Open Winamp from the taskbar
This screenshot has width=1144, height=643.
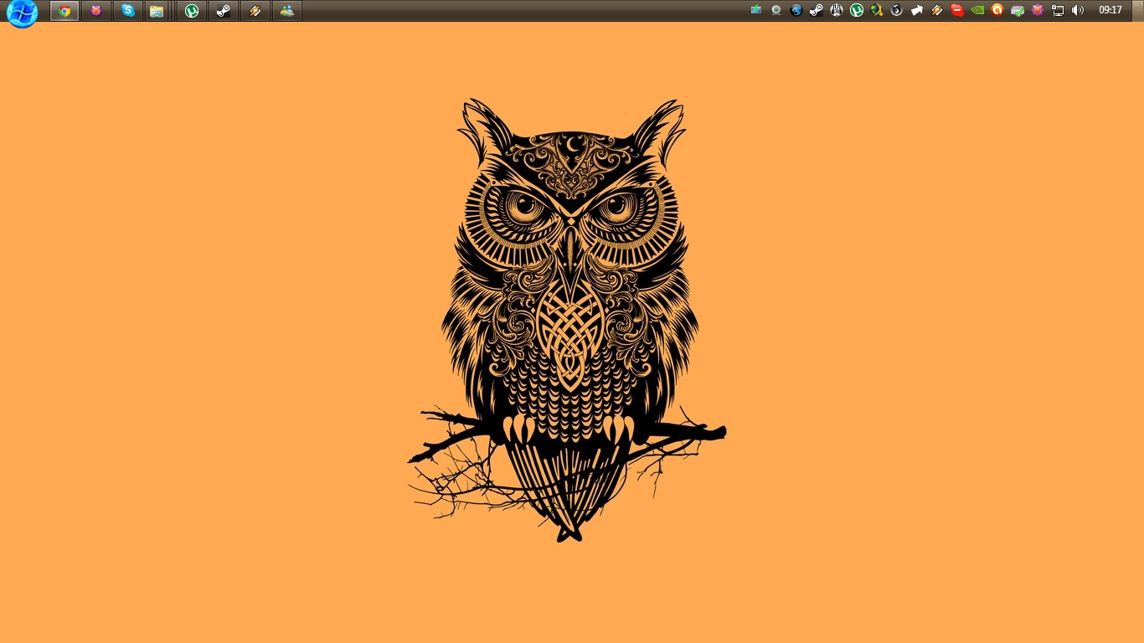pyautogui.click(x=255, y=11)
